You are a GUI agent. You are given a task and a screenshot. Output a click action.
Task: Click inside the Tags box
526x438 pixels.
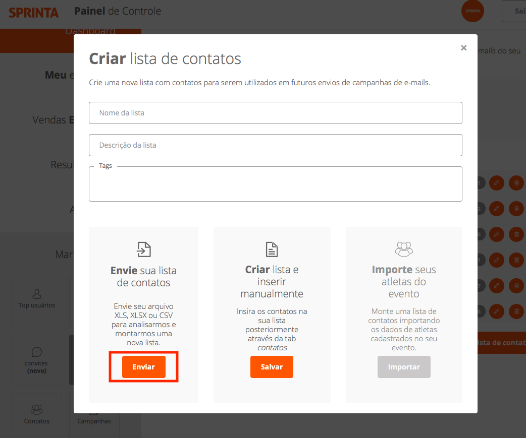(276, 184)
